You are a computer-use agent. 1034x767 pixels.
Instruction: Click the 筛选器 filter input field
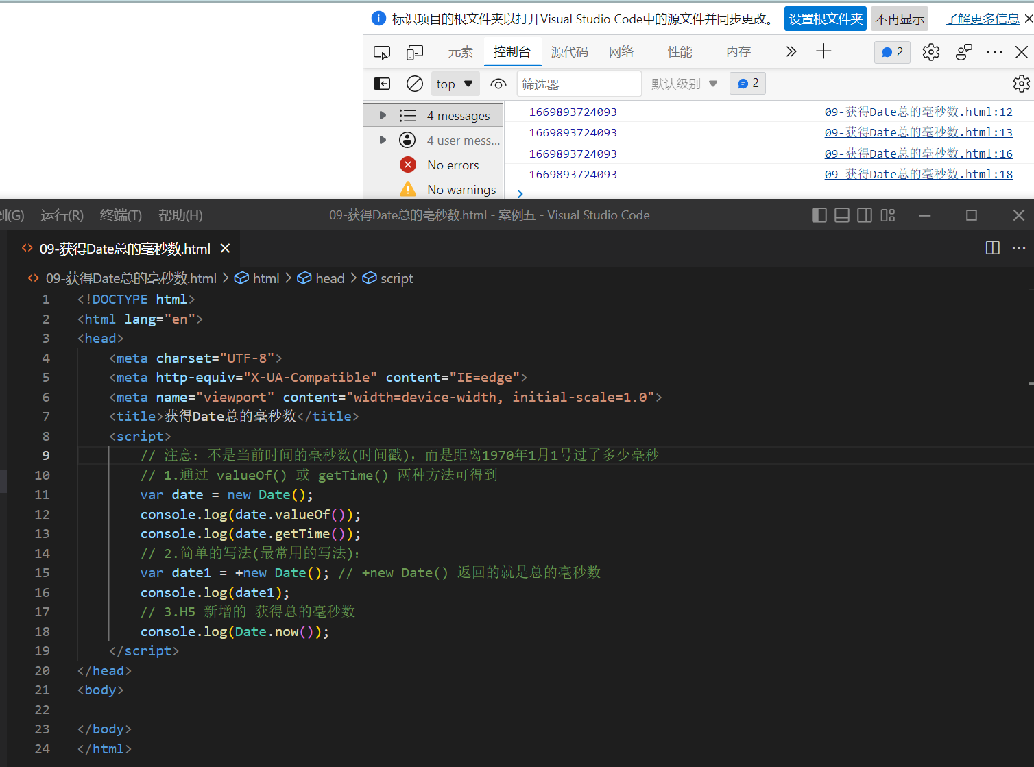point(579,84)
